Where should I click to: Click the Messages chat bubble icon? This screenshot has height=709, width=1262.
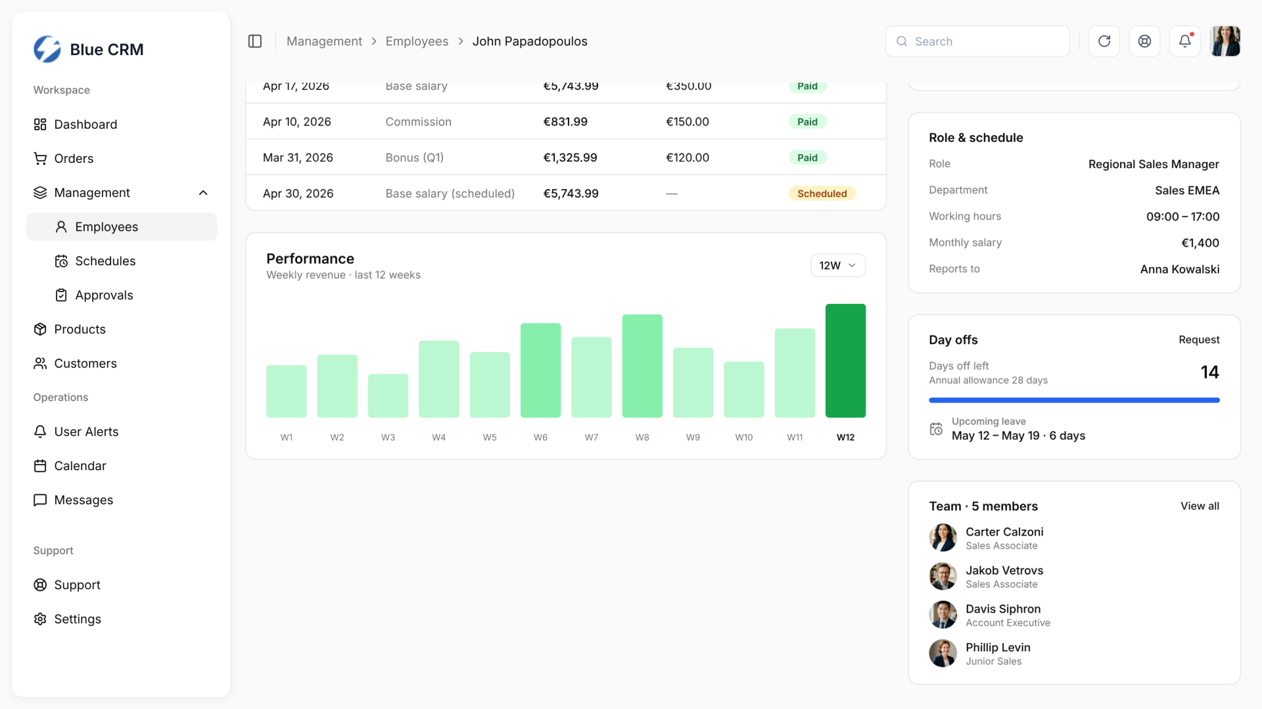coord(40,500)
